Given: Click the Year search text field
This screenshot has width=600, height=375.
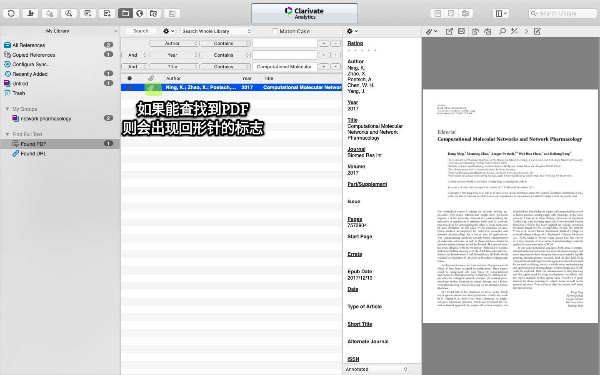Looking at the screenshot, I should point(285,55).
